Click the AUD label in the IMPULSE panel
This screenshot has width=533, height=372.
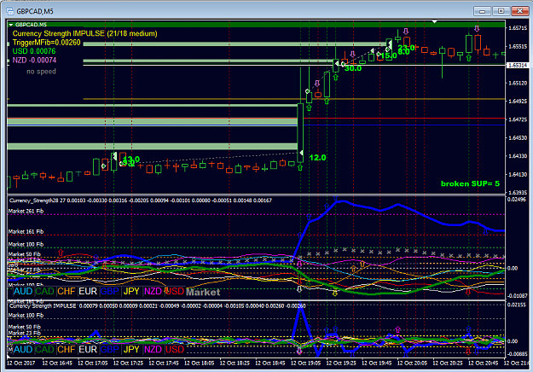click(x=23, y=349)
